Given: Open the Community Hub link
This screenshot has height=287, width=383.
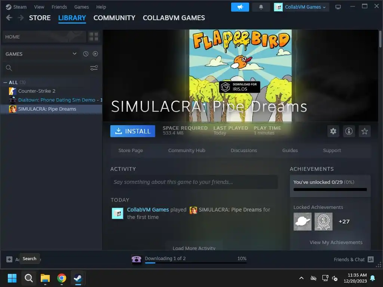Looking at the screenshot, I should [x=187, y=150].
